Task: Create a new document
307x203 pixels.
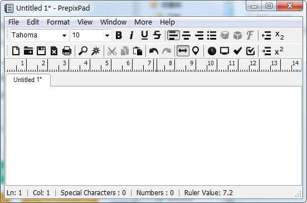Action: point(16,51)
